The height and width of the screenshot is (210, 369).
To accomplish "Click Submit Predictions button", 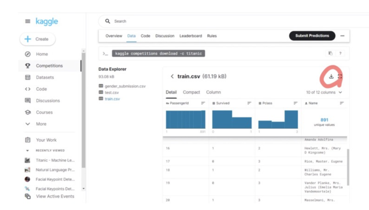I will tap(312, 36).
